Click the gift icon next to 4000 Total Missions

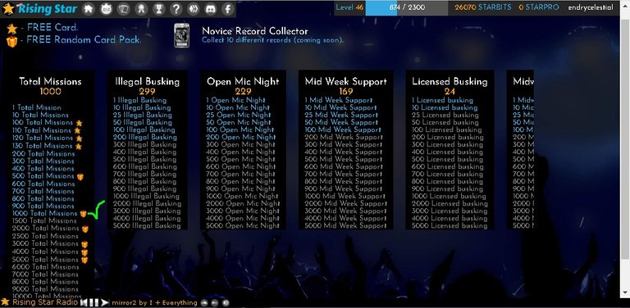click(x=84, y=252)
